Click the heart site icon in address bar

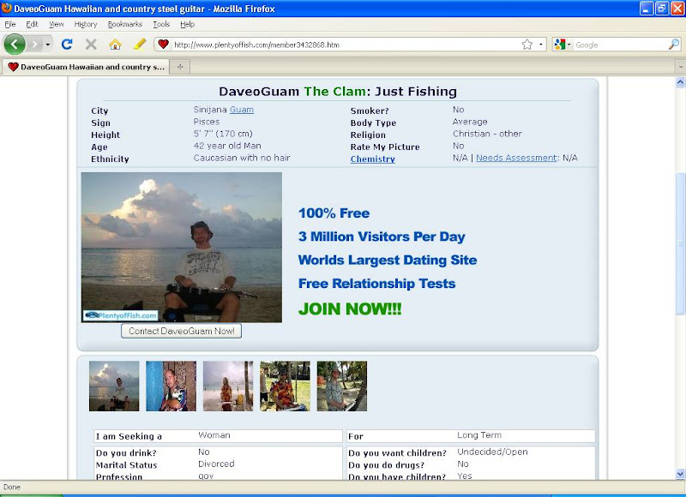point(163,45)
